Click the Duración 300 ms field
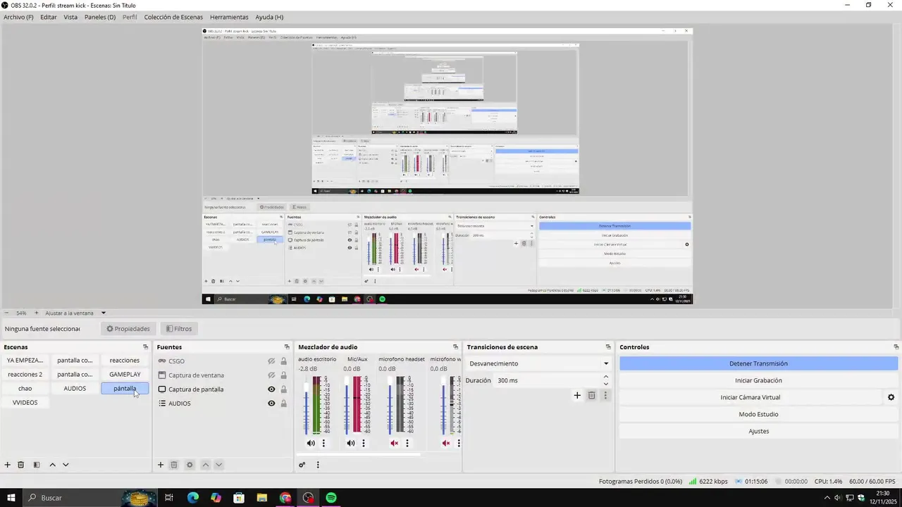 point(548,380)
